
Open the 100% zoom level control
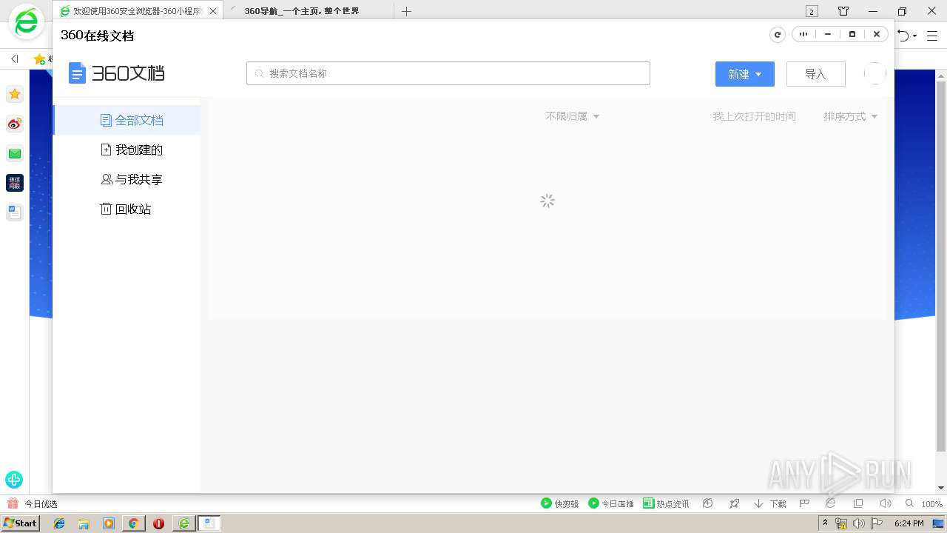(x=925, y=503)
